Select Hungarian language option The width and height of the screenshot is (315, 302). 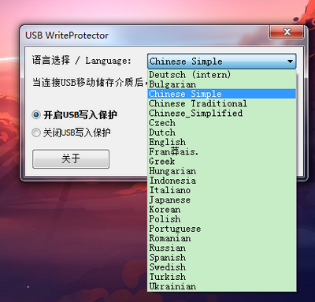[x=222, y=171]
